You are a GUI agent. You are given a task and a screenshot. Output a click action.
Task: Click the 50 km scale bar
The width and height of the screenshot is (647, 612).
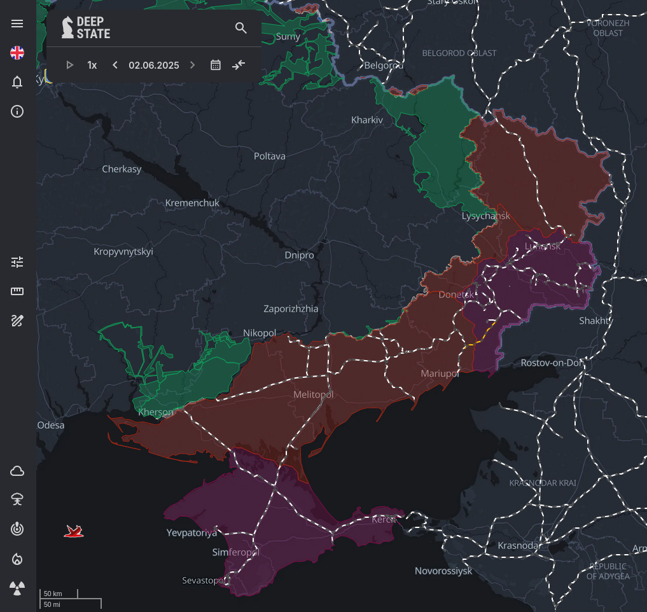59,594
